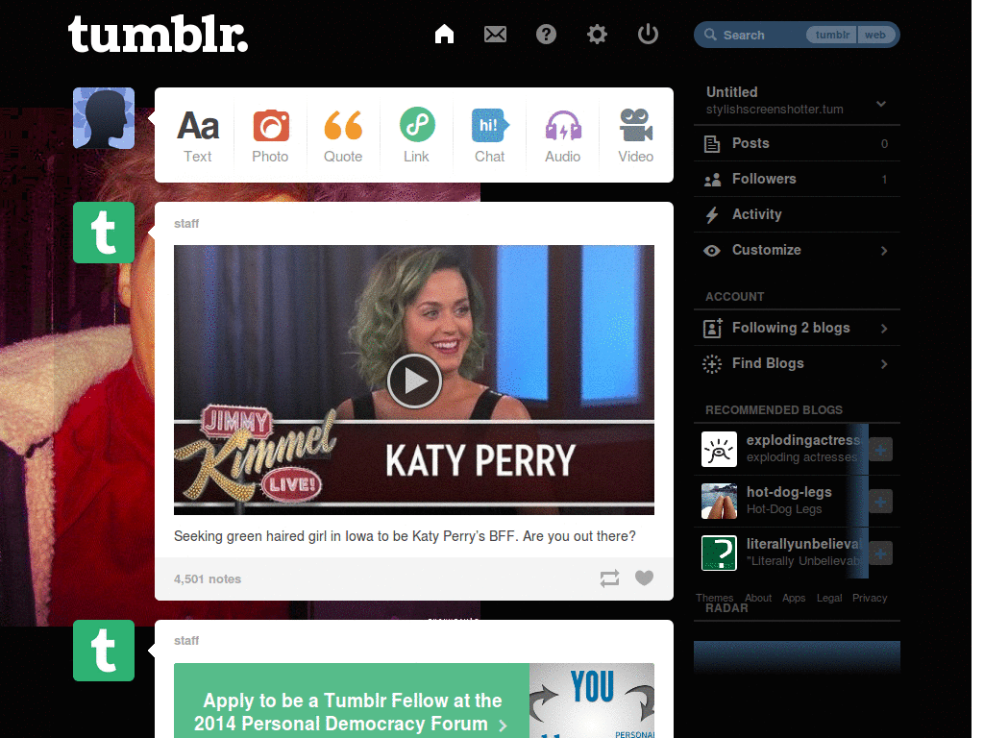
Task: Click hot-dog-legs blog avatar
Action: [719, 502]
